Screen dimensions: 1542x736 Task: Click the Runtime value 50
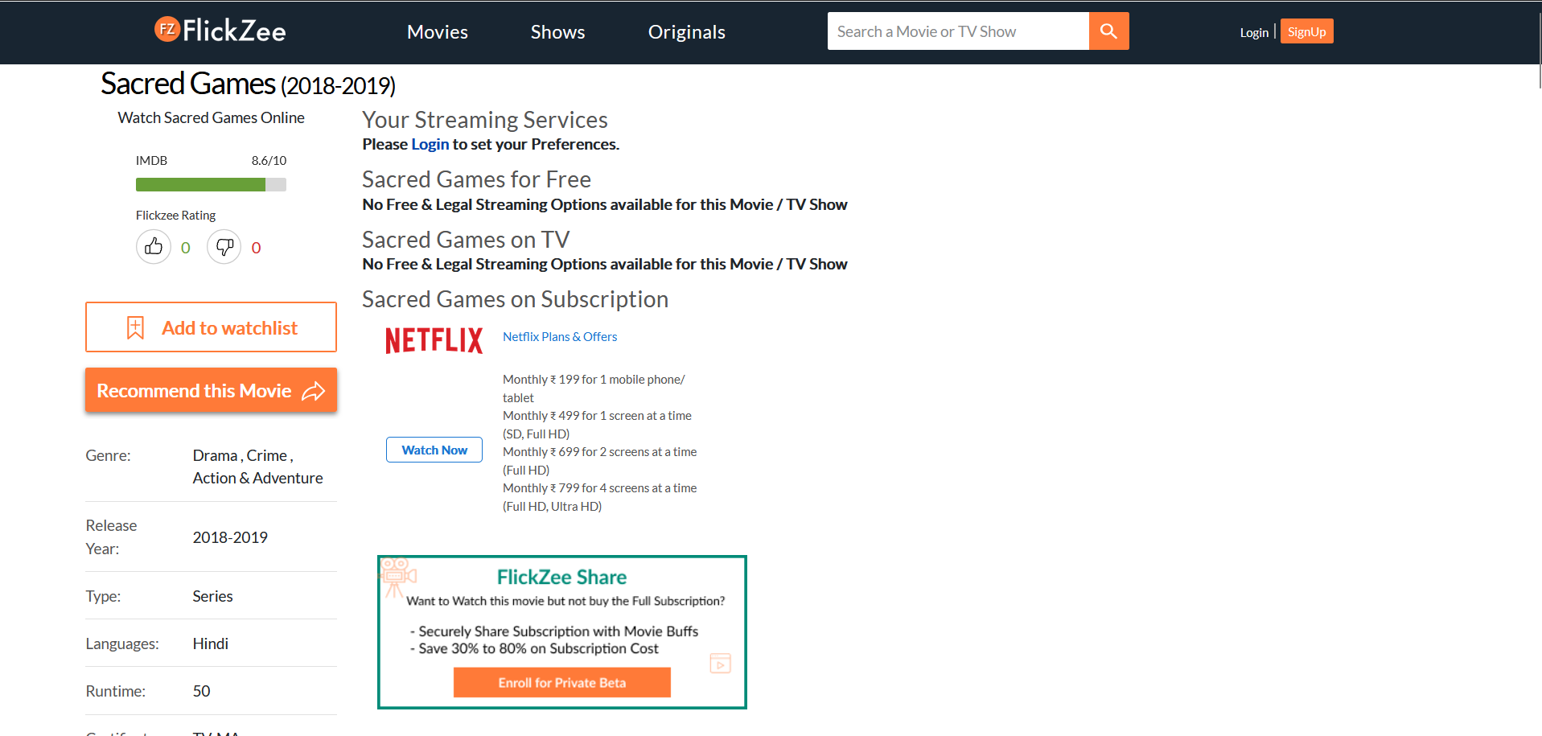(x=201, y=691)
